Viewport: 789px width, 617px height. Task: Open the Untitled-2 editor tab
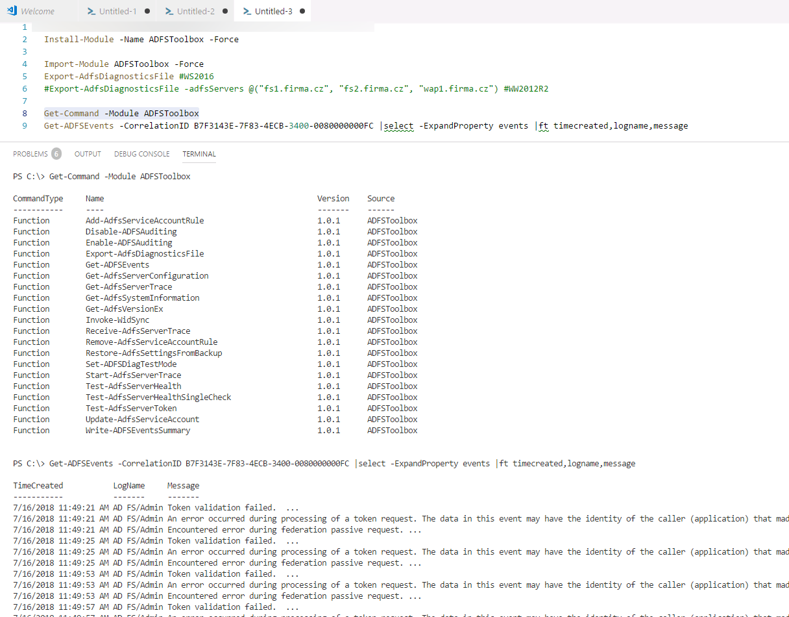(195, 11)
